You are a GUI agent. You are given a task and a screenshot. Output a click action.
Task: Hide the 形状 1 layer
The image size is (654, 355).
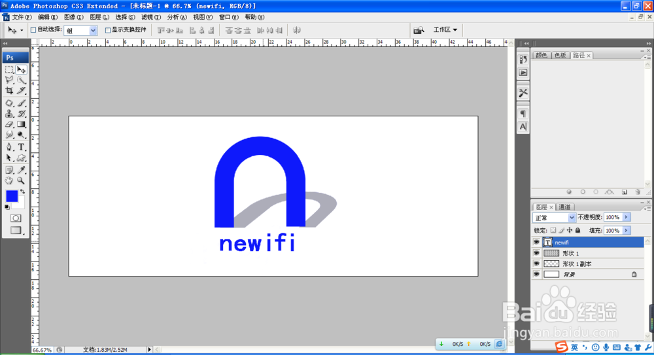point(536,253)
